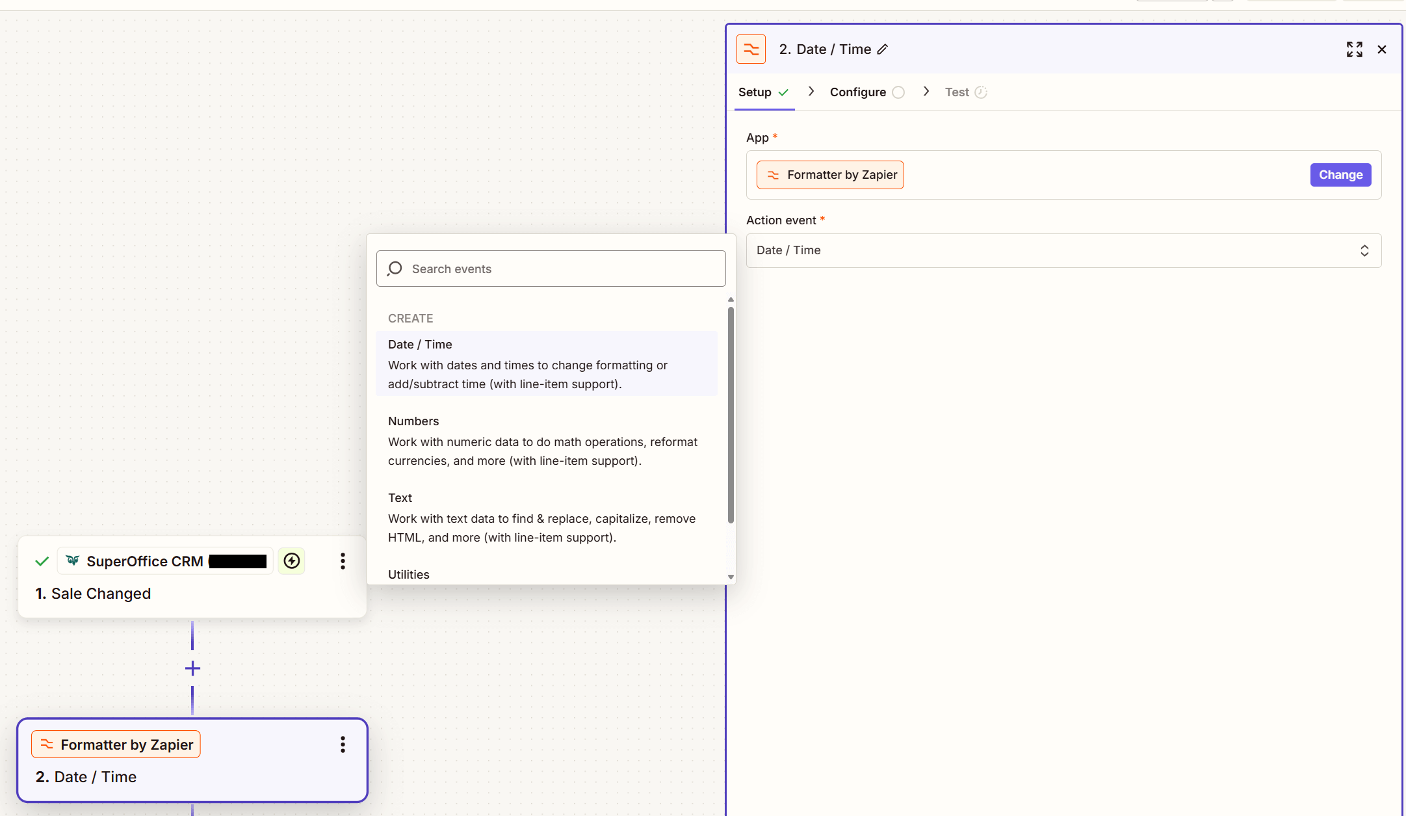Click the Formatter icon in step 2 card
Image resolution: width=1406 pixels, height=816 pixels.
(47, 744)
